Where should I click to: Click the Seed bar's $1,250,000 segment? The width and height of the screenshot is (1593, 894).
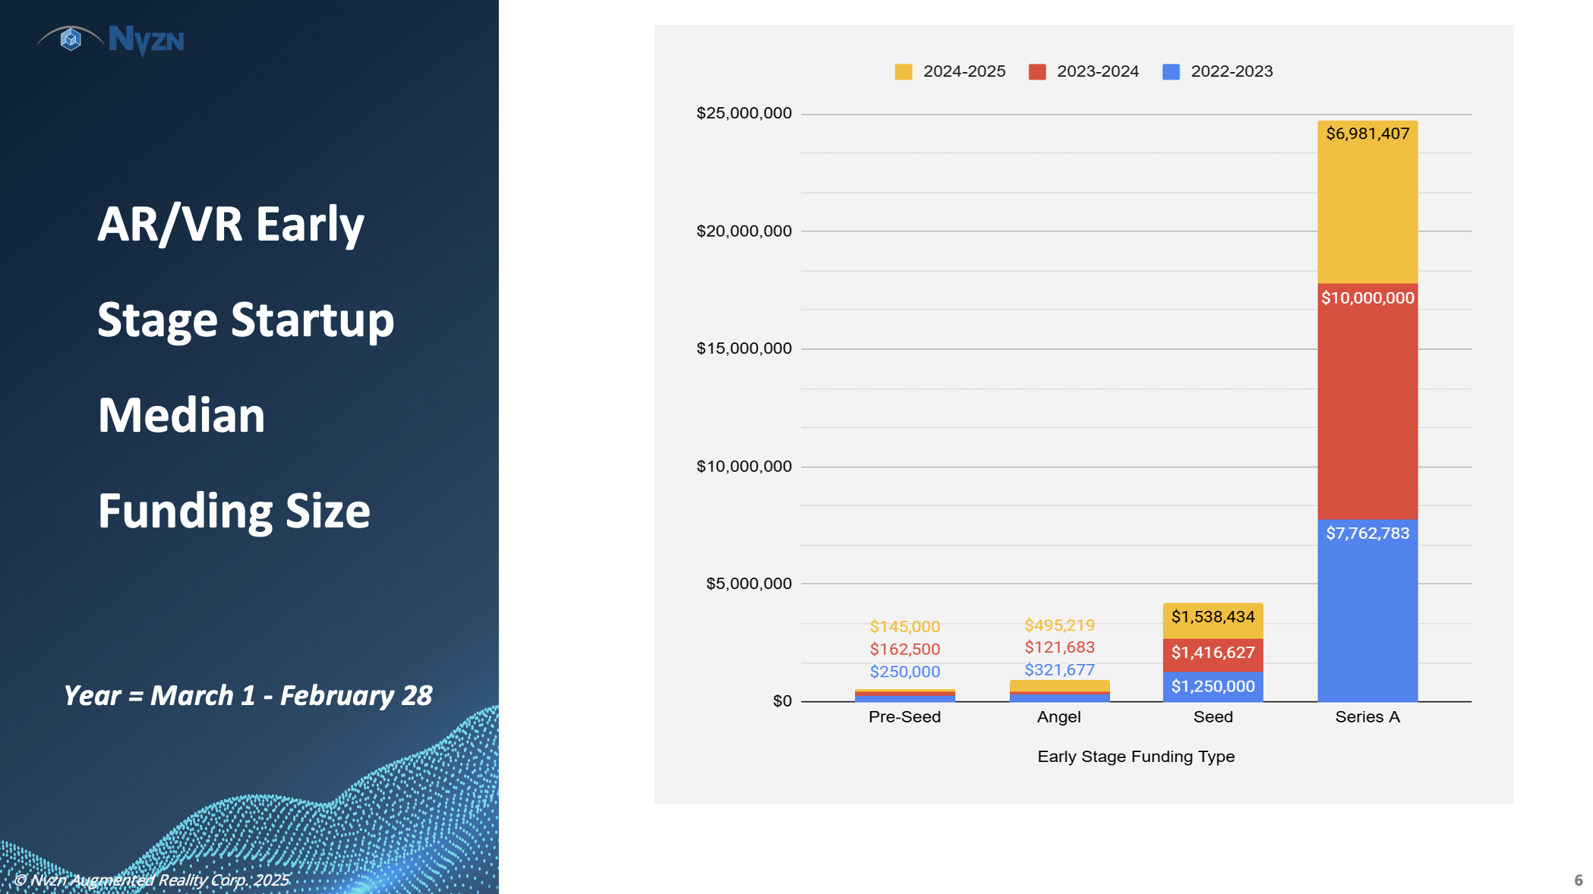point(1213,687)
